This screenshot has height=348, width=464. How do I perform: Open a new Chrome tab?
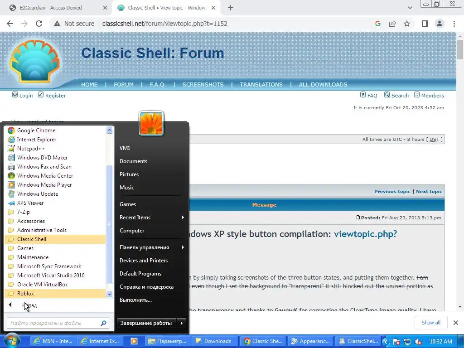point(231,8)
